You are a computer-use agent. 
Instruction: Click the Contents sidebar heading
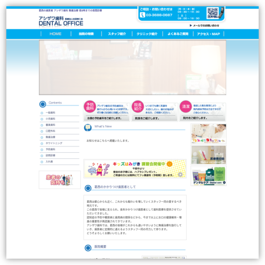click(55, 102)
